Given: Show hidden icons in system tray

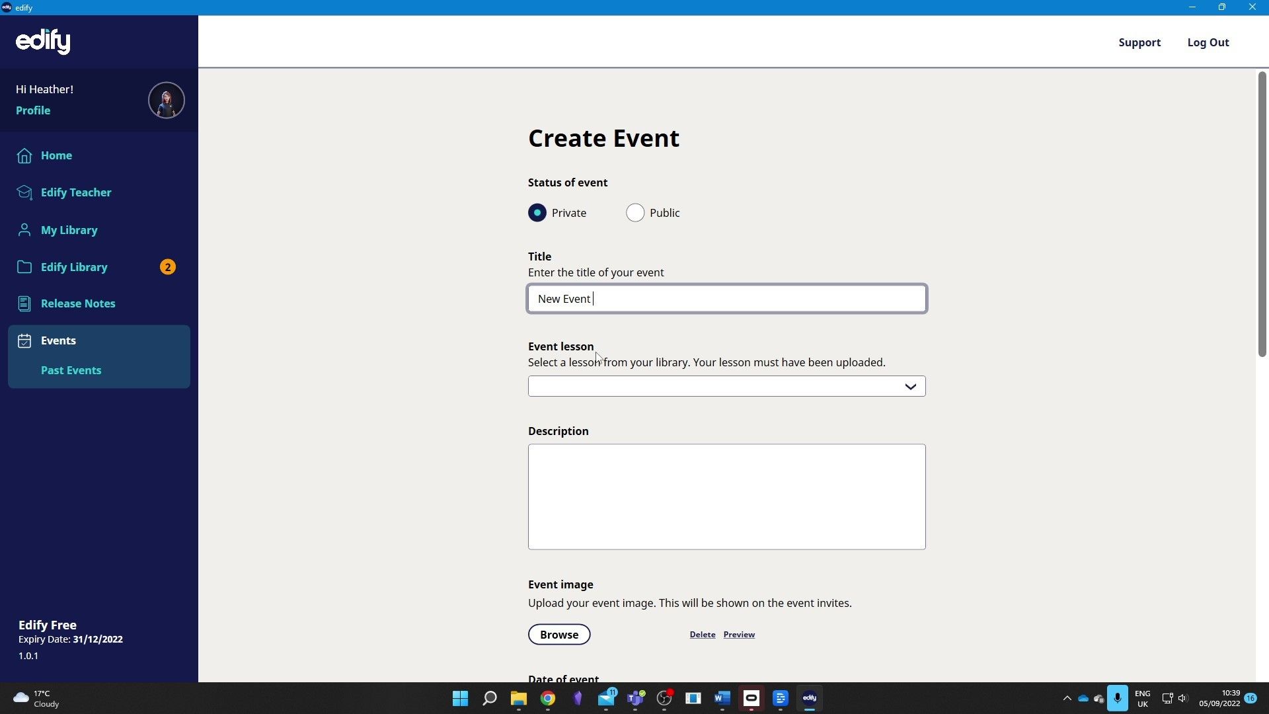Looking at the screenshot, I should click(1066, 698).
